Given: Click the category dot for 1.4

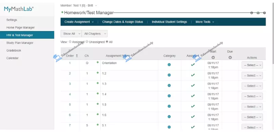Looking at the screenshot, I should click(169, 96).
